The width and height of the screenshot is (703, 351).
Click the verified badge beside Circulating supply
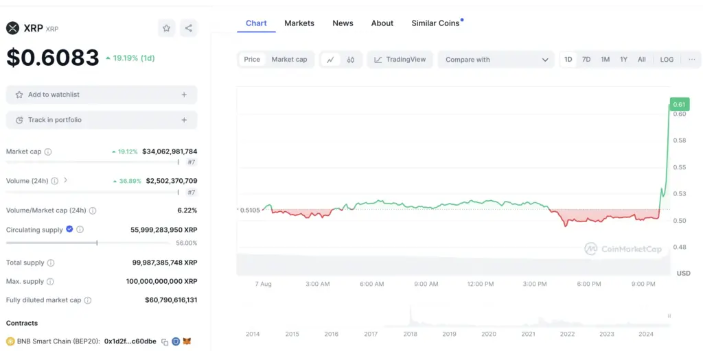69,229
